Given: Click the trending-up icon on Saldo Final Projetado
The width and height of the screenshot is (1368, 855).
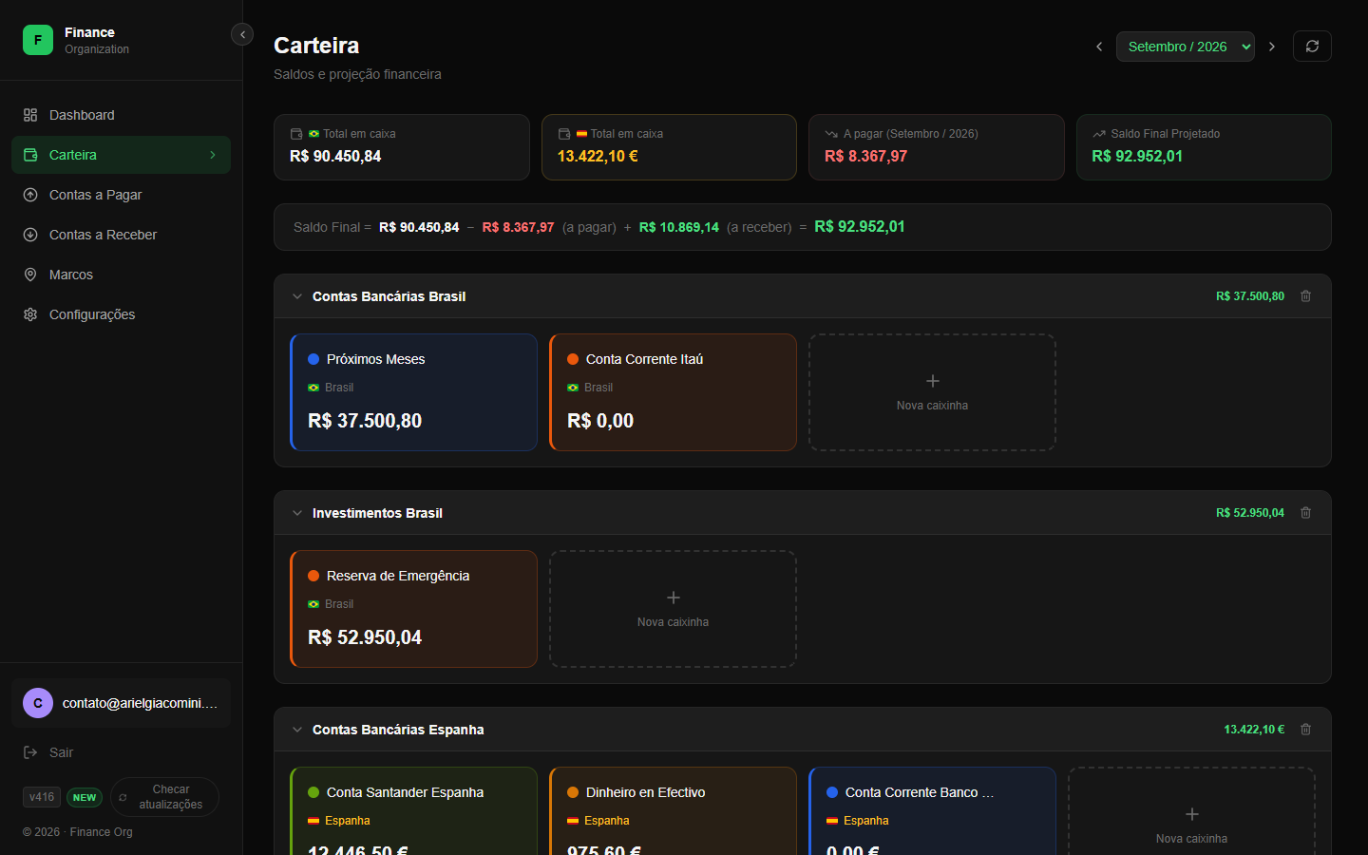Looking at the screenshot, I should click(1099, 134).
